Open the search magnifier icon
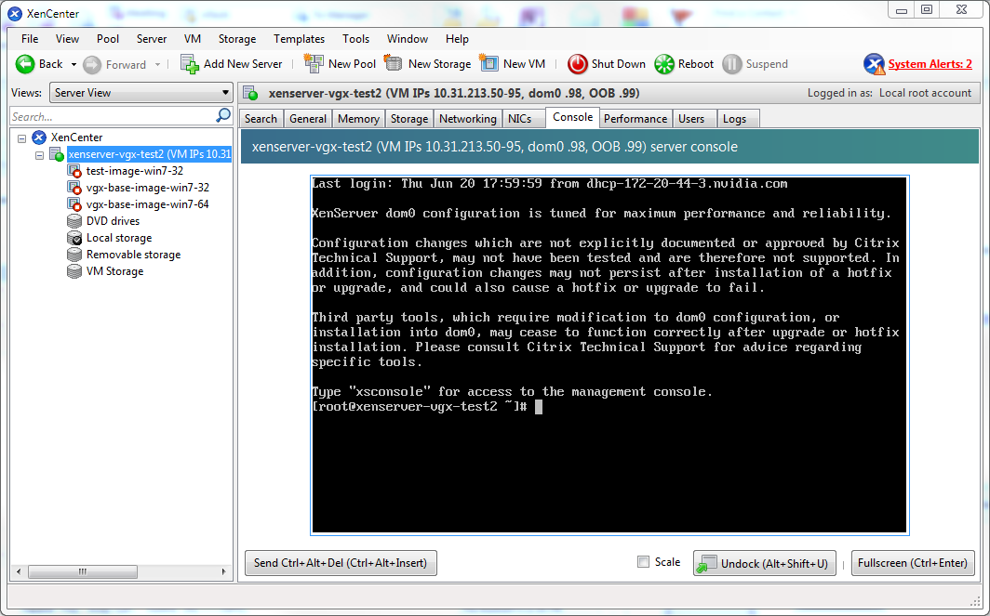Screen dimensions: 990x616 222,116
